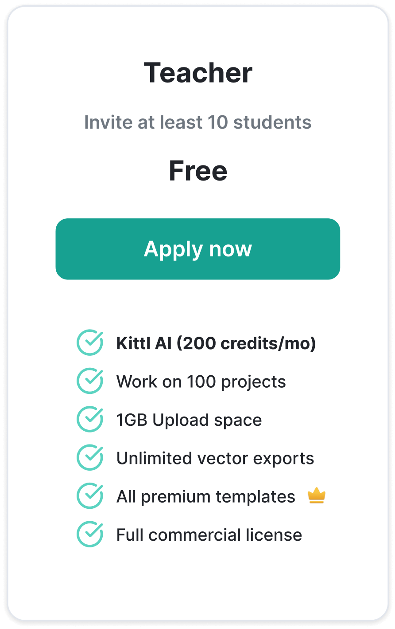Click All premium templates text
Screen dimensions: 395x629
coord(206,497)
